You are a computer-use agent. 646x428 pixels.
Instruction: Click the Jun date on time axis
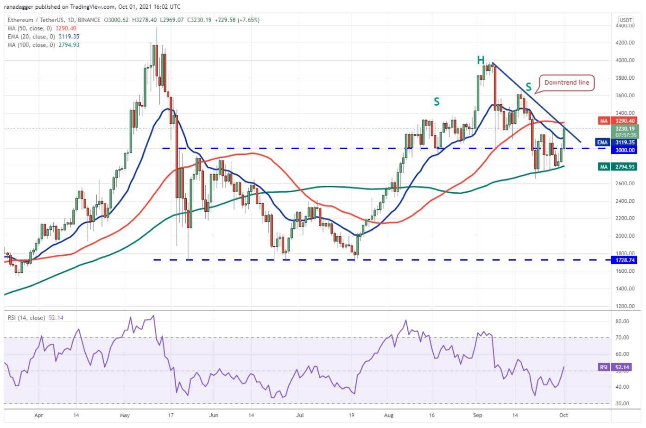coord(214,415)
